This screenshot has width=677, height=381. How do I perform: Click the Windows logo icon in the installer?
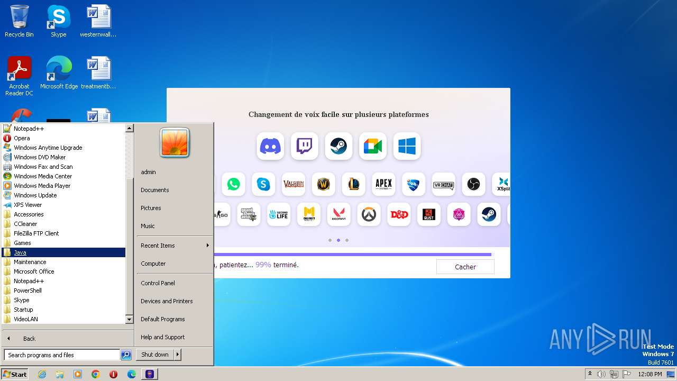point(407,146)
